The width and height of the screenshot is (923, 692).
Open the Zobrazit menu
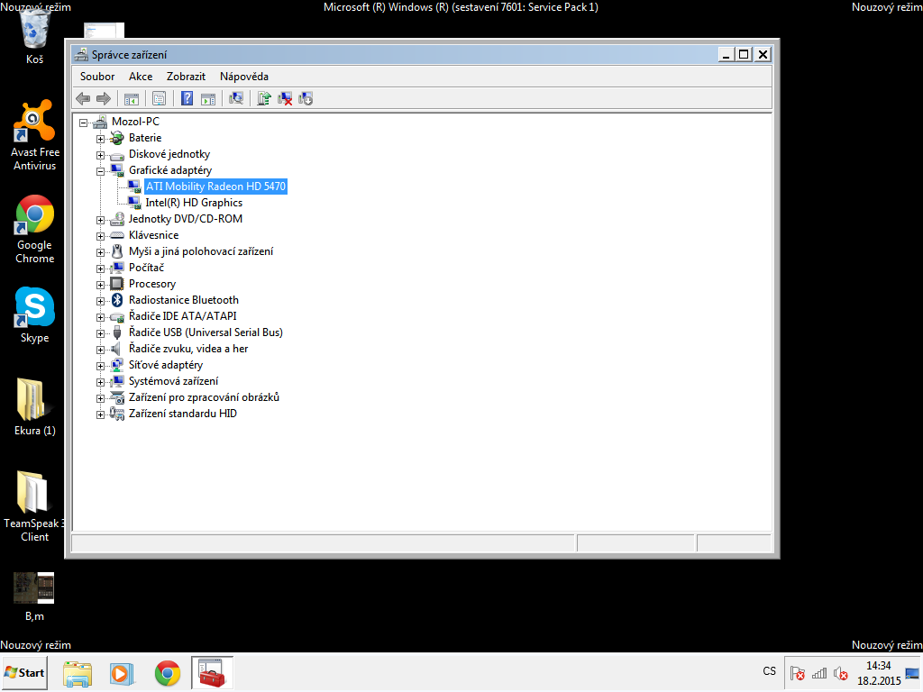pyautogui.click(x=186, y=77)
